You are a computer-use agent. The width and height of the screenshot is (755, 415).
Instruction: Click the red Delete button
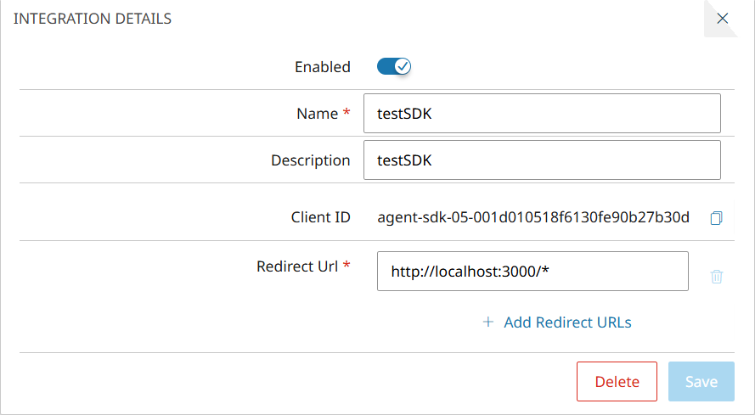[x=617, y=381]
